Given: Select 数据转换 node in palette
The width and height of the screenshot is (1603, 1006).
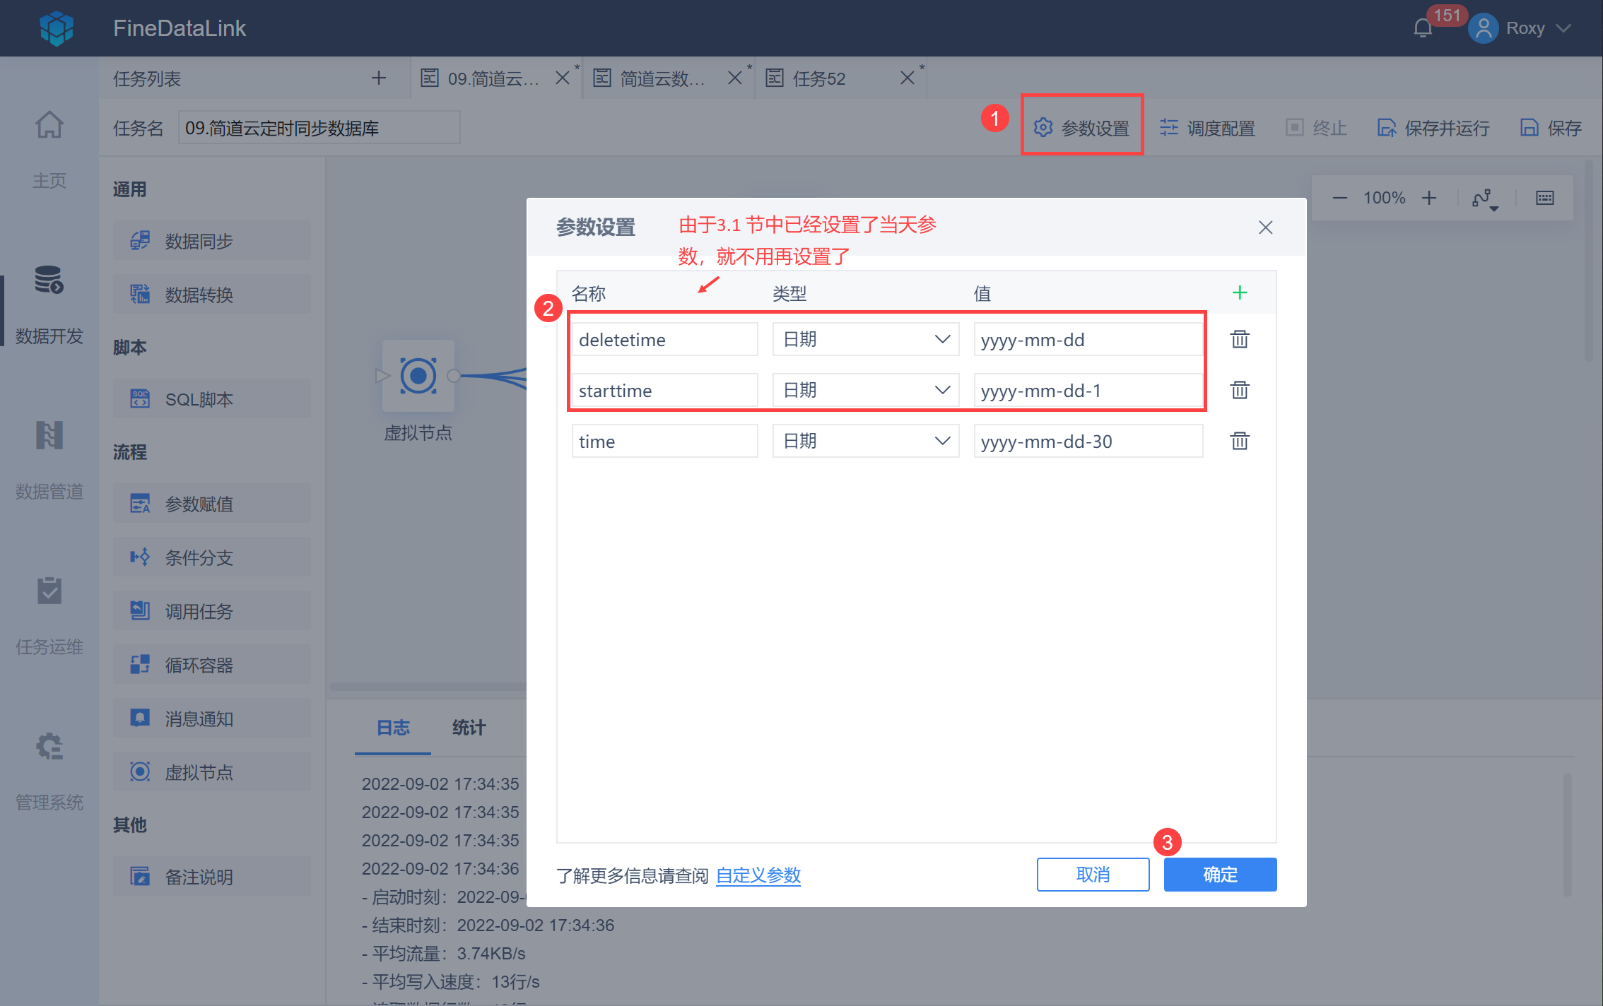Looking at the screenshot, I should tap(212, 295).
